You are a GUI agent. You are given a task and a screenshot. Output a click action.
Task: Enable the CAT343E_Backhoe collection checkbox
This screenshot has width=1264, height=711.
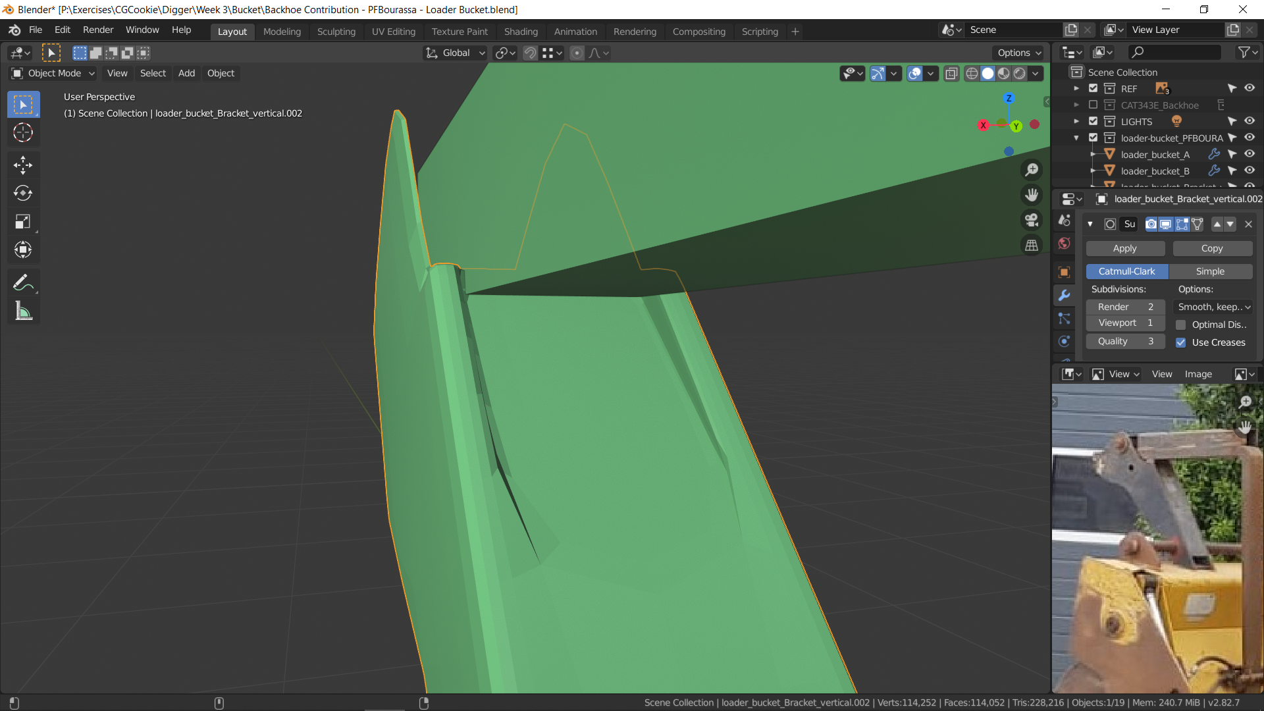(x=1093, y=105)
